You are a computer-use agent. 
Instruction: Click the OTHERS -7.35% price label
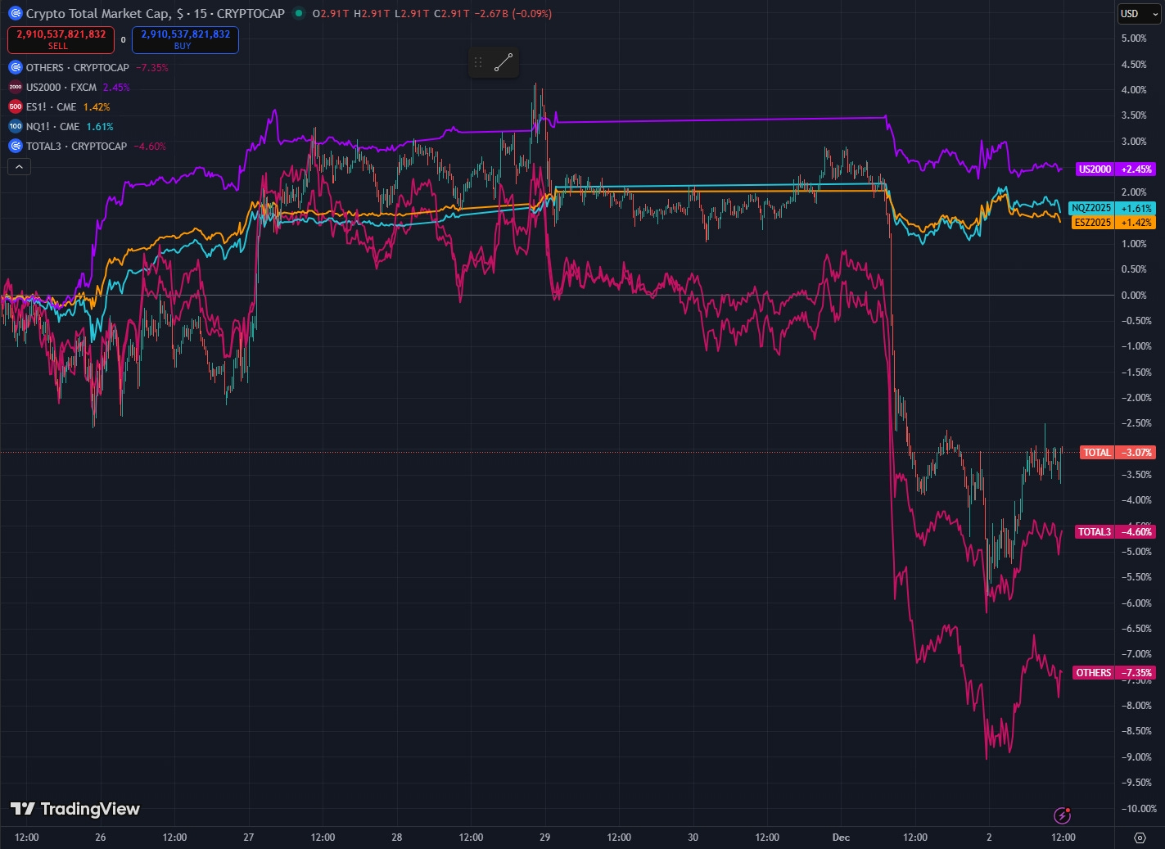[1114, 672]
